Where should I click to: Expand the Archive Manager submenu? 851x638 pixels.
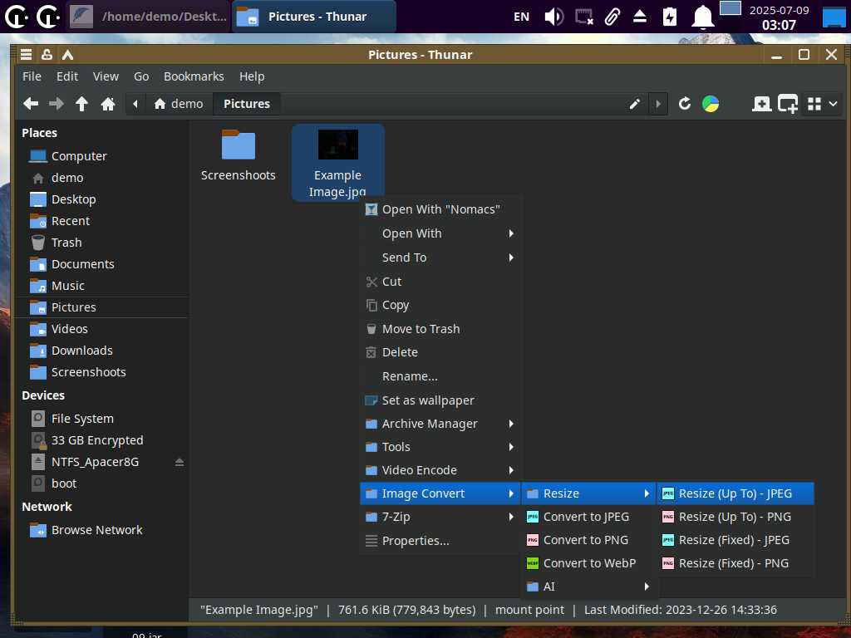(440, 424)
